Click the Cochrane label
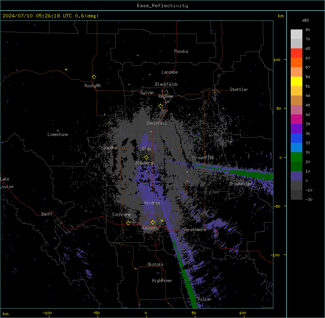 pos(121,215)
